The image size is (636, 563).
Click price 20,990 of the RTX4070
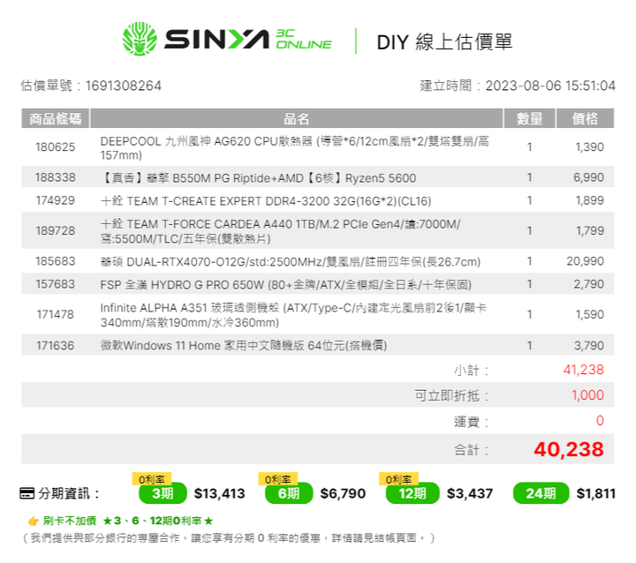(x=586, y=261)
